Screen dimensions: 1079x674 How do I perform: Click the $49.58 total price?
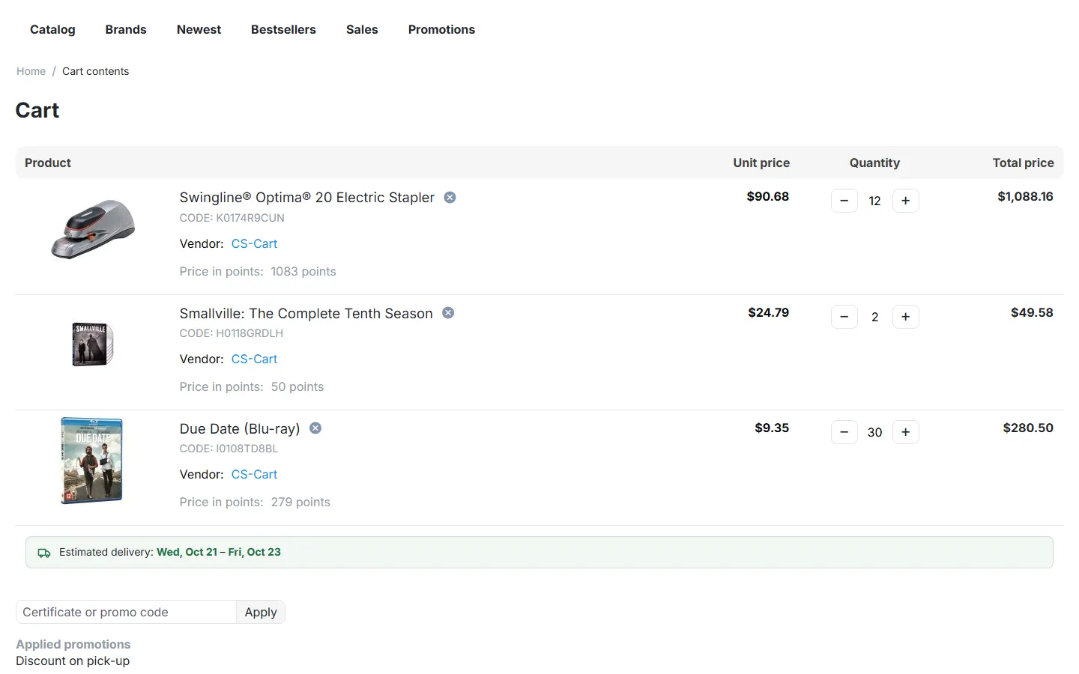[1032, 312]
